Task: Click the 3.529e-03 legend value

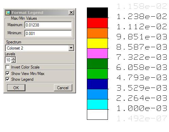Action: 142,88
